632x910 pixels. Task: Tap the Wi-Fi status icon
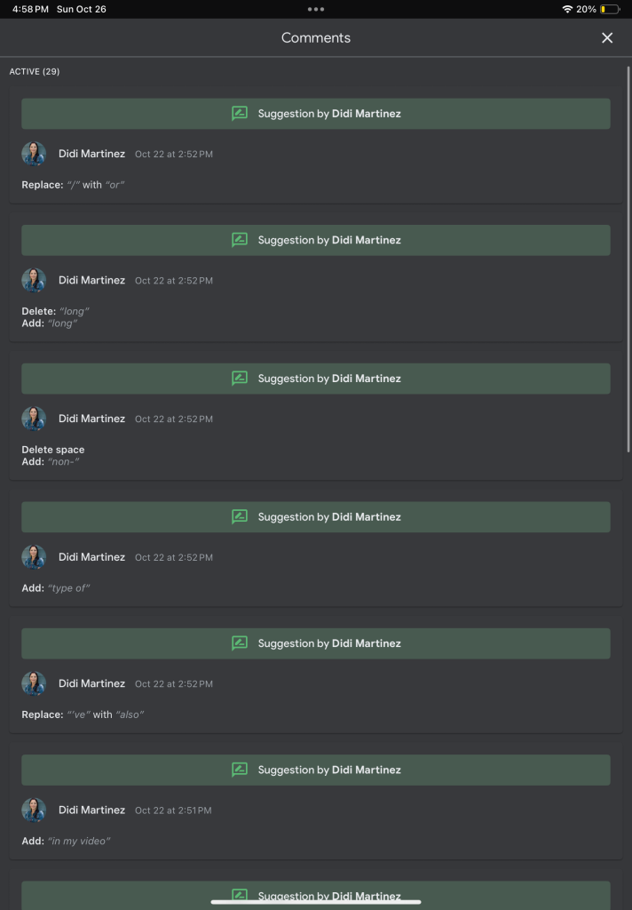click(567, 9)
